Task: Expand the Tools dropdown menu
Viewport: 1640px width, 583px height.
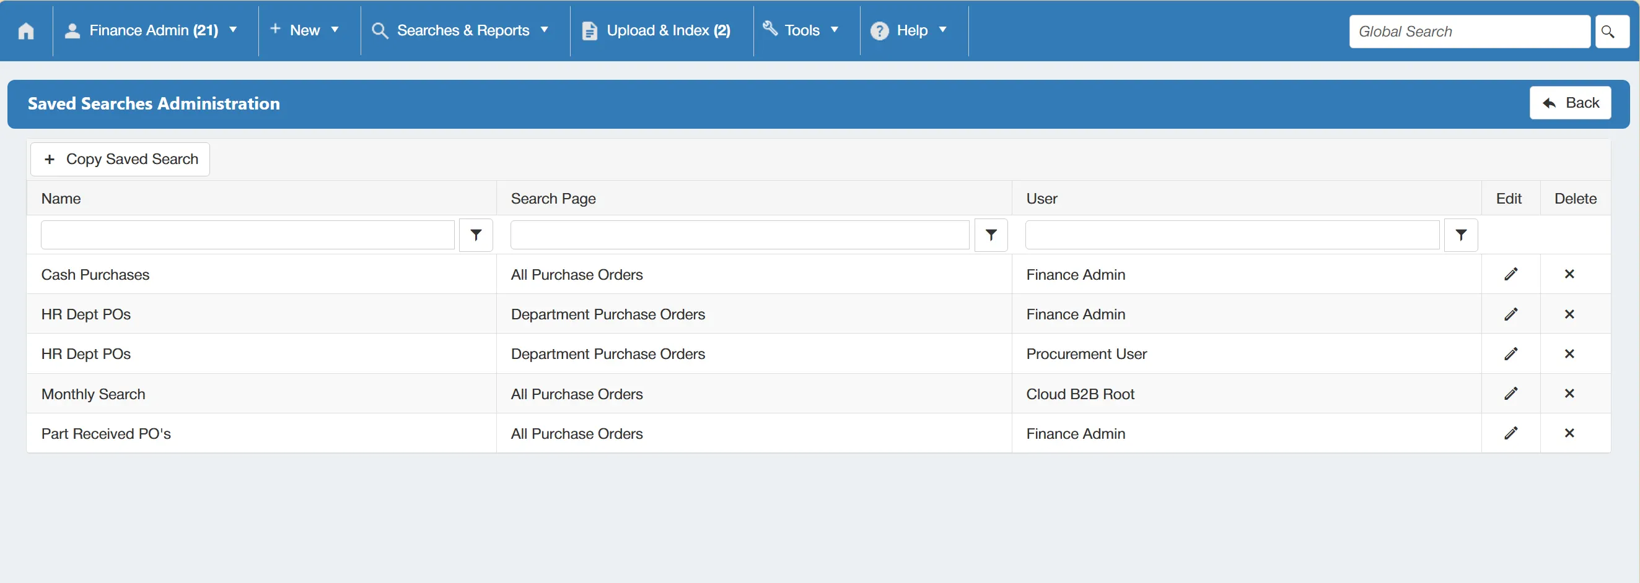Action: (801, 30)
